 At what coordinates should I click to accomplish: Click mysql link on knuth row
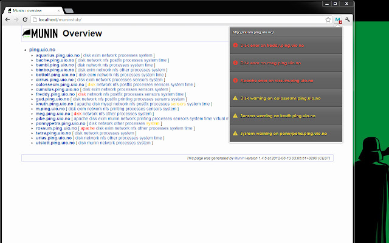tap(106, 104)
